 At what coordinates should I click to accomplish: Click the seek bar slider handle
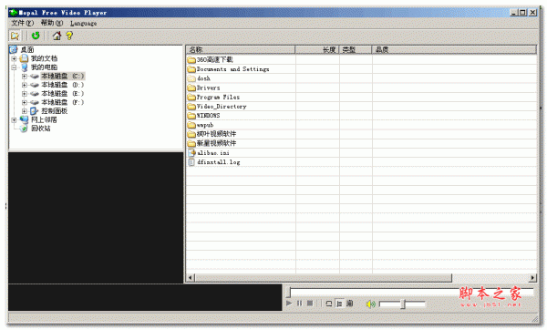tap(288, 292)
